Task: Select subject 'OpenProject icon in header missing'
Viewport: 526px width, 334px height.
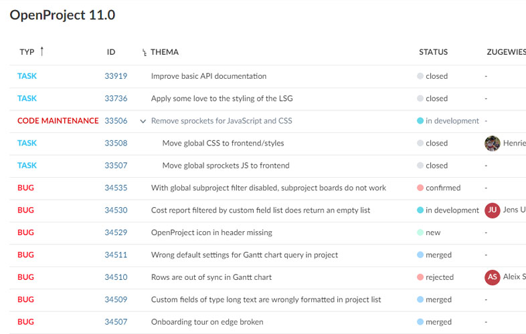Action: 211,232
